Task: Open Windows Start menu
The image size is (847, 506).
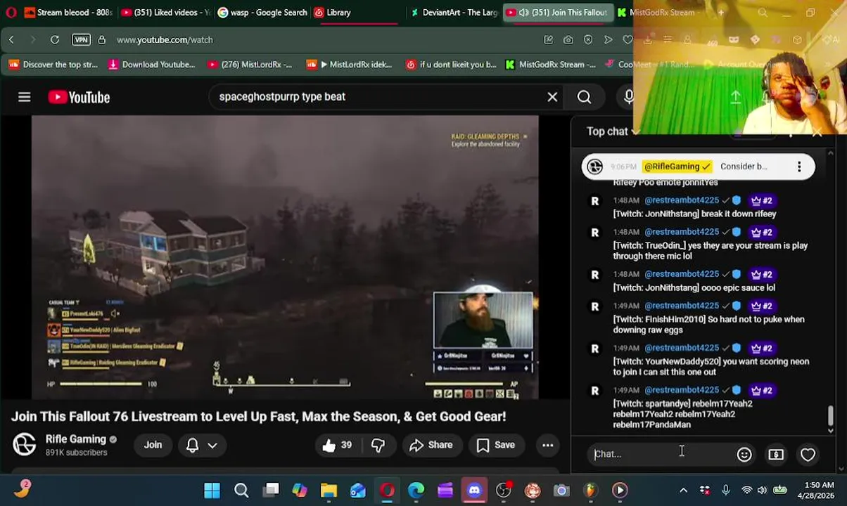Action: tap(212, 490)
